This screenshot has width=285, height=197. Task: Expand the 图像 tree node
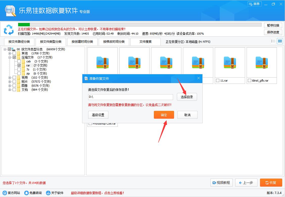(10, 86)
